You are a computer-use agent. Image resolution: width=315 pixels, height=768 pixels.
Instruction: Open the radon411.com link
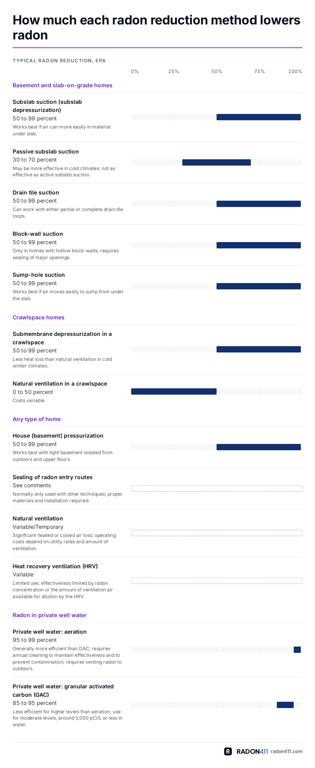(x=286, y=751)
